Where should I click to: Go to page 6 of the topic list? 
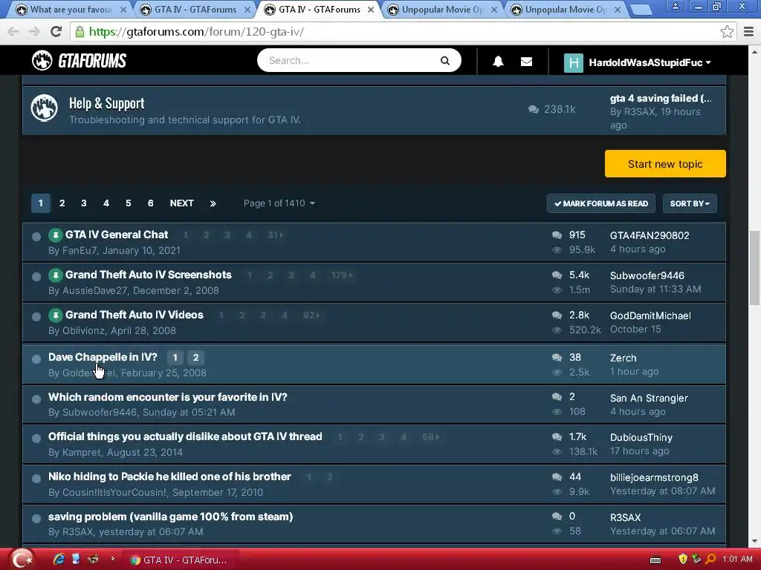[x=150, y=203]
